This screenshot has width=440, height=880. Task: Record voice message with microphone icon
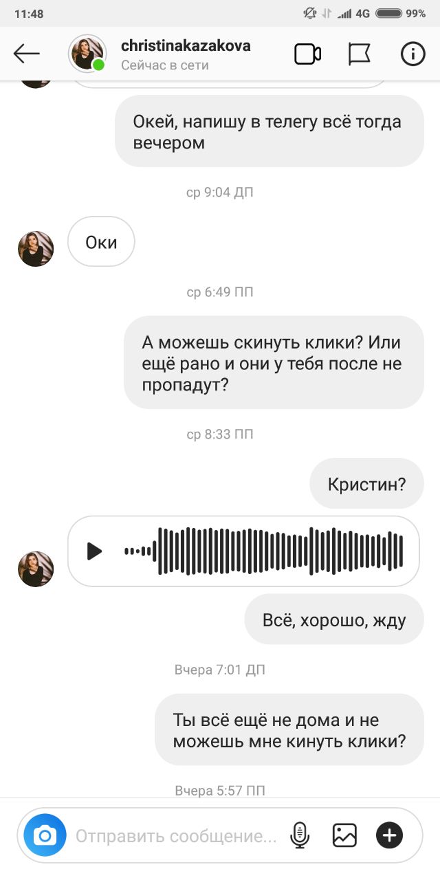coord(299,836)
